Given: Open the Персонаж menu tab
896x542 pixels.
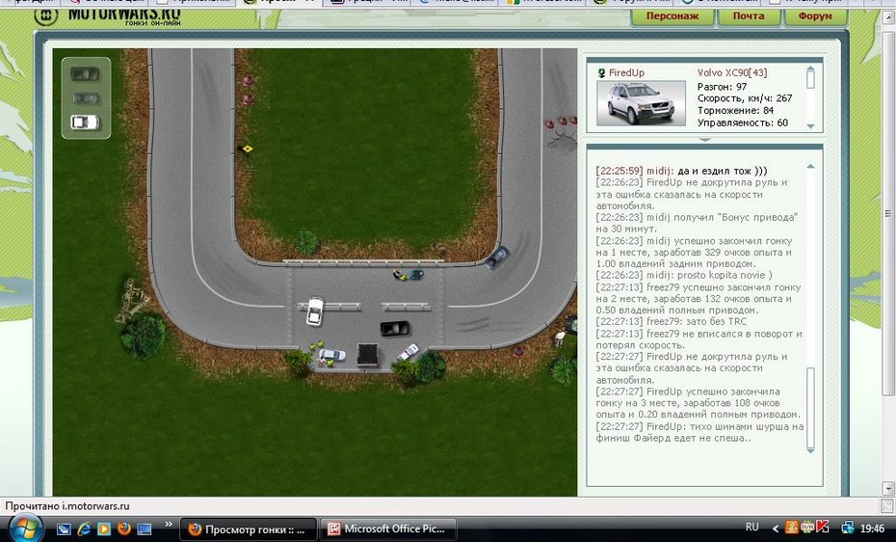Looking at the screenshot, I should (672, 15).
